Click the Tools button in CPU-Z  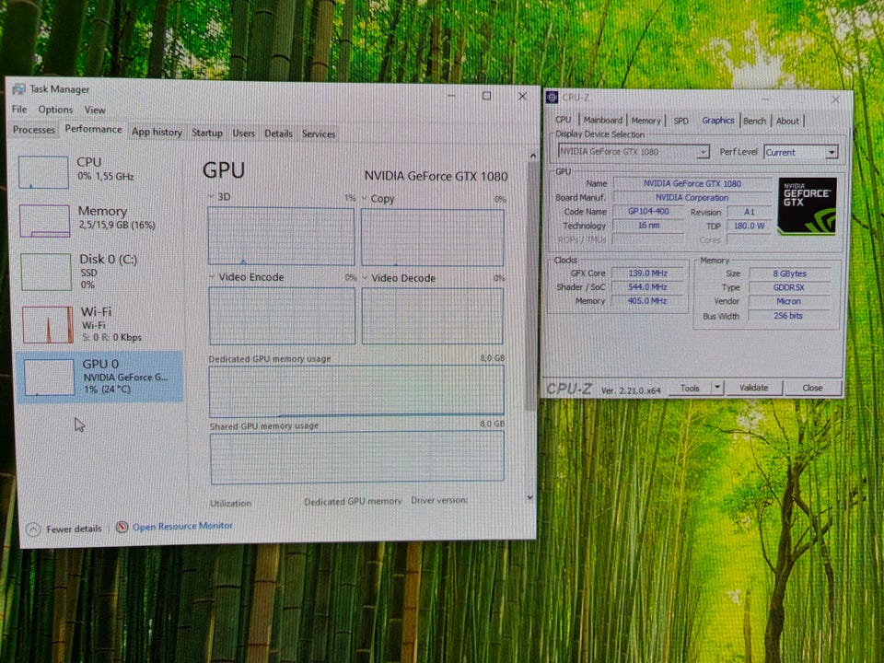[690, 388]
